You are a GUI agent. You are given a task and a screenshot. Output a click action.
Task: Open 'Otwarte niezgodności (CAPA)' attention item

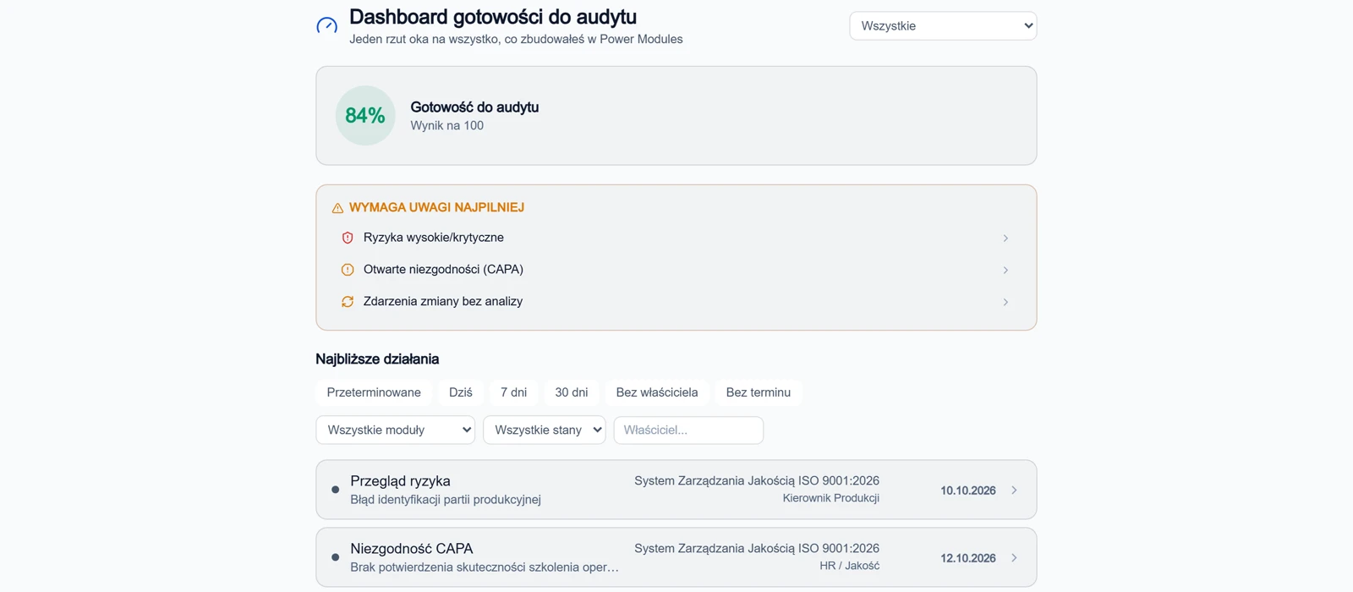pos(676,270)
